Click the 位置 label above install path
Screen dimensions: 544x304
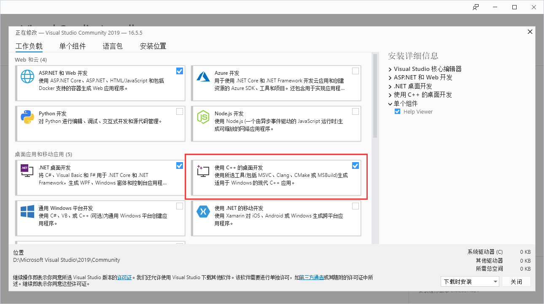[x=19, y=252]
